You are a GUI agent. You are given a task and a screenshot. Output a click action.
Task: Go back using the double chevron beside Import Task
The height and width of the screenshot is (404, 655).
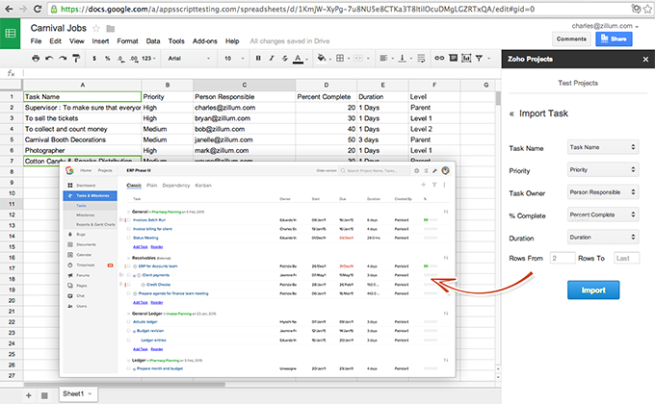pos(511,113)
